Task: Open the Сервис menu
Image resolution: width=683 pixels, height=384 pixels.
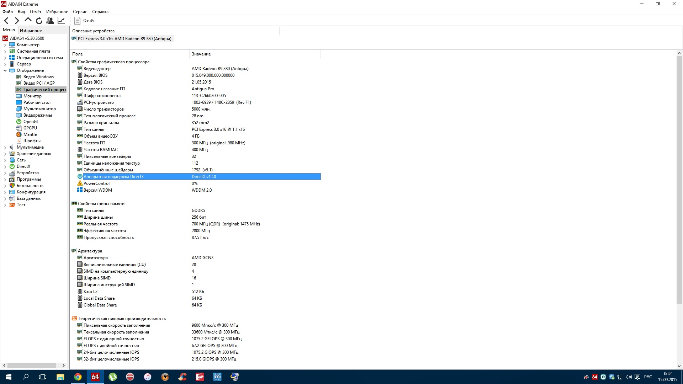Action: [80, 12]
